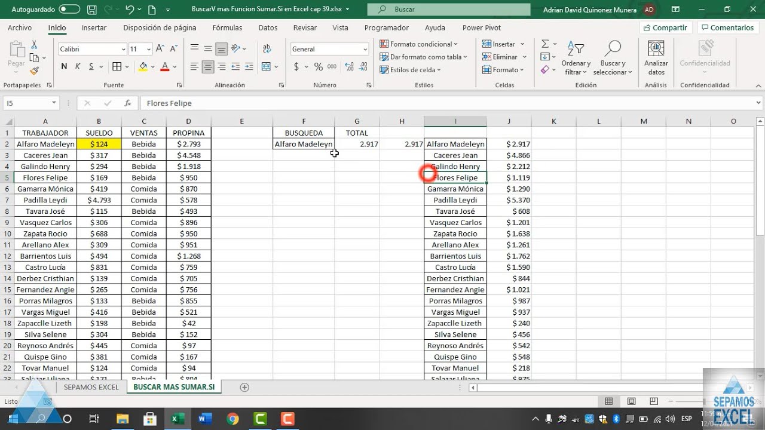765x430 pixels.
Task: Click the Comentarios button
Action: coord(727,27)
